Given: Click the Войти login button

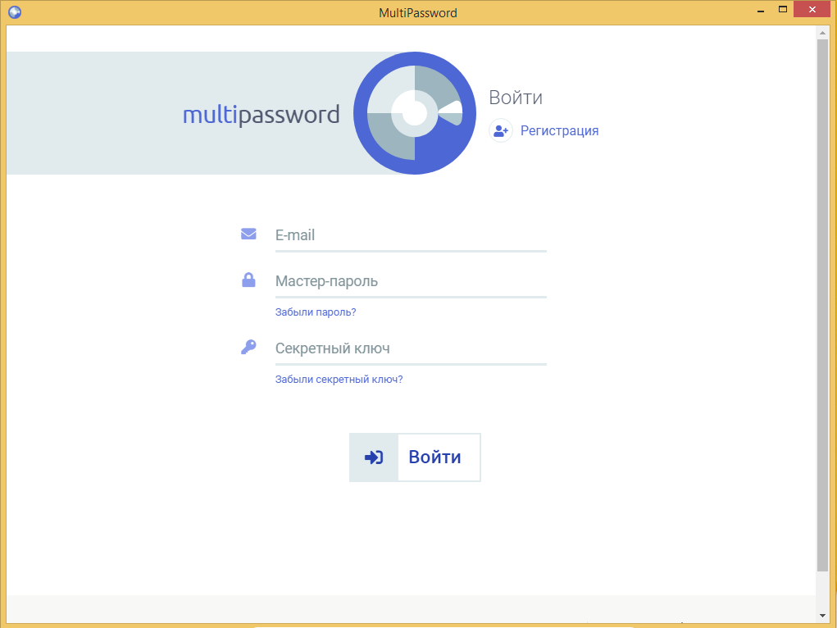Looking at the screenshot, I should point(416,457).
